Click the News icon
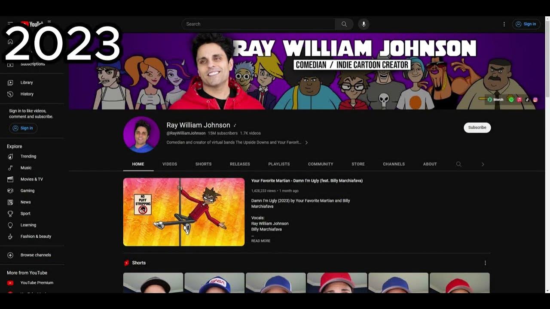 point(10,202)
